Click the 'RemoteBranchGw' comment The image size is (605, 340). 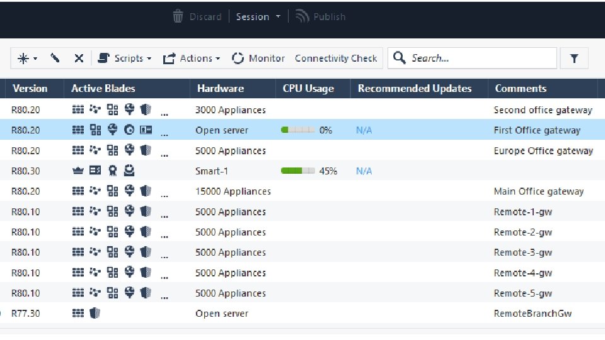tap(533, 314)
